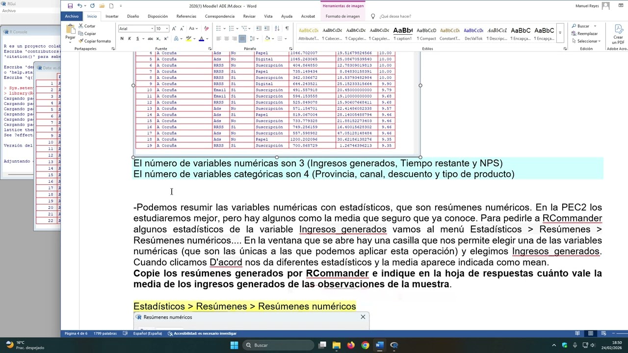Select justified alignment
The image size is (628, 353).
242,39
